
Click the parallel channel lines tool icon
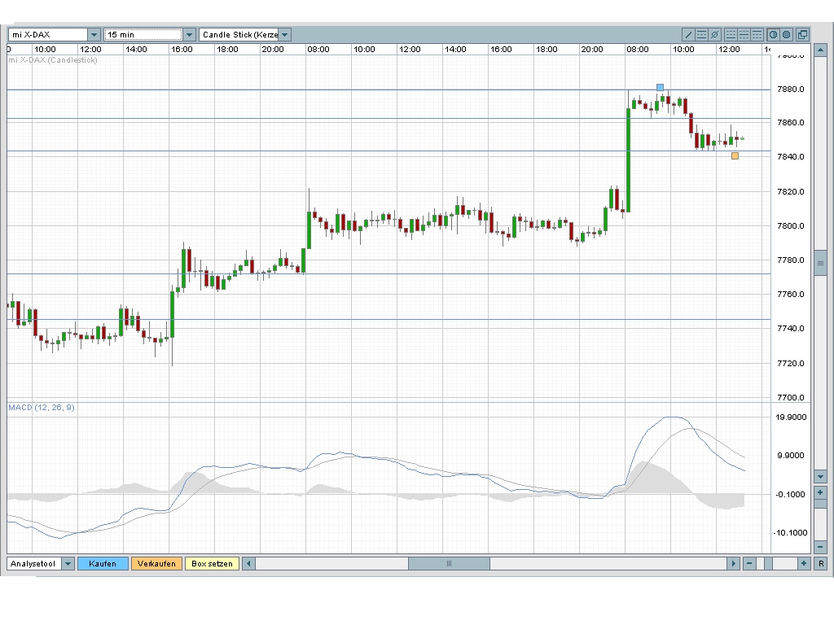pos(701,34)
